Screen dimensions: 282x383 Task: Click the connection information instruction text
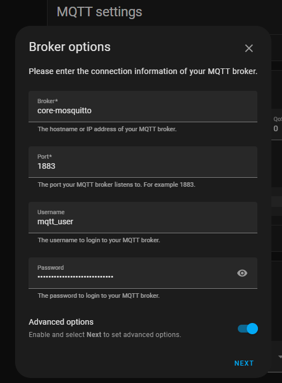143,71
